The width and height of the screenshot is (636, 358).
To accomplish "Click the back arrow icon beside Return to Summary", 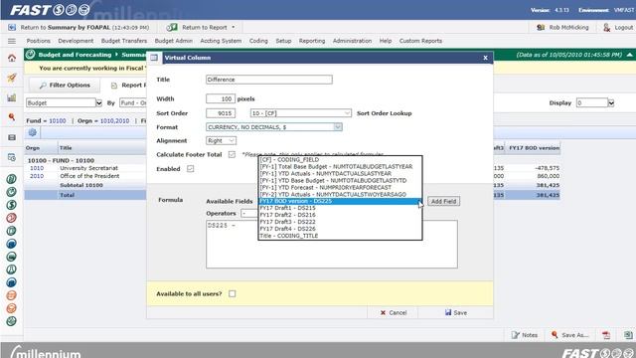I will click(12, 27).
